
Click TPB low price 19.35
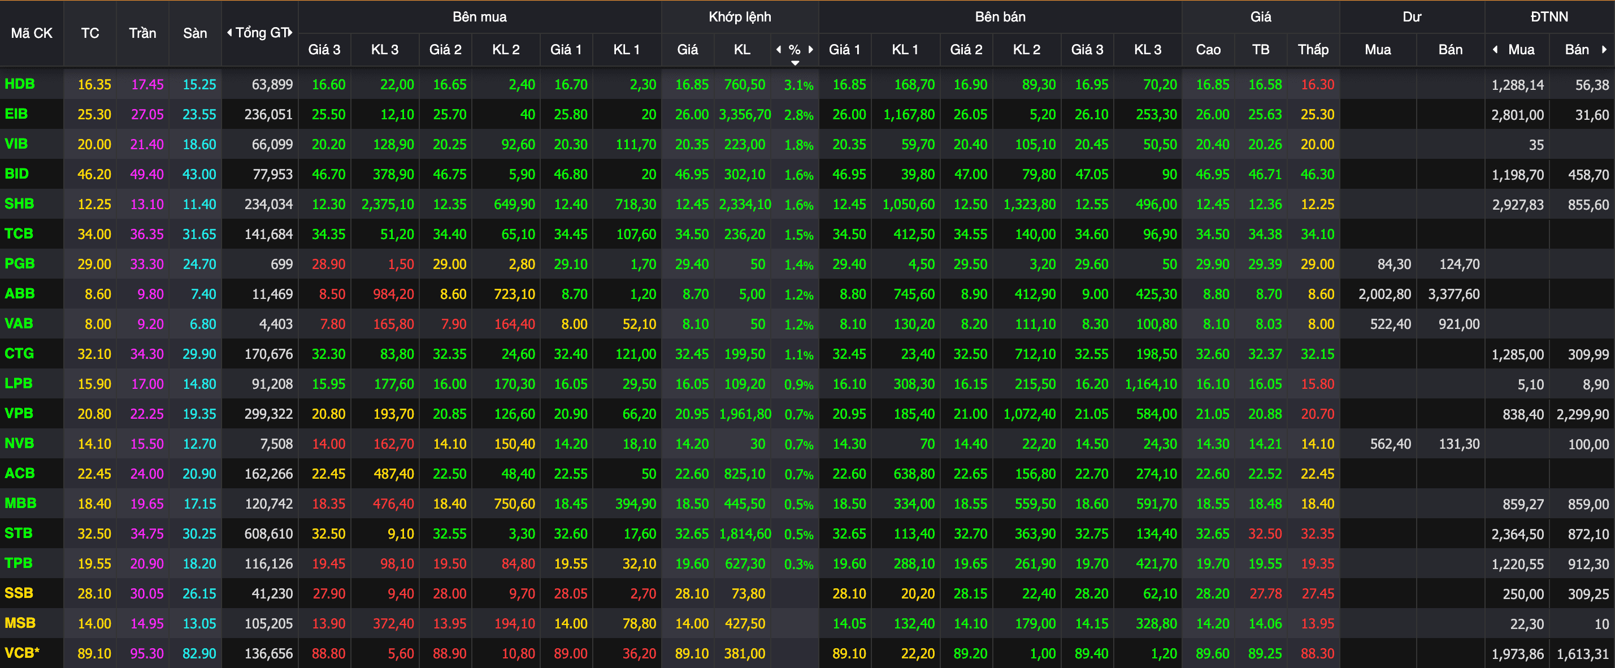[x=1317, y=564]
